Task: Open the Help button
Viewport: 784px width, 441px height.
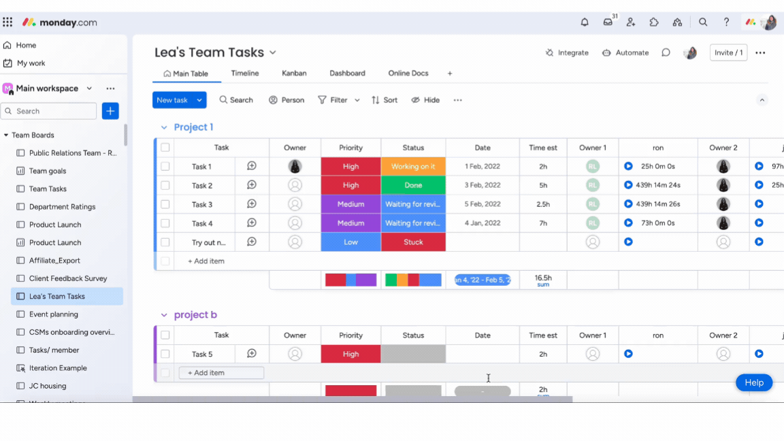Action: [x=754, y=382]
